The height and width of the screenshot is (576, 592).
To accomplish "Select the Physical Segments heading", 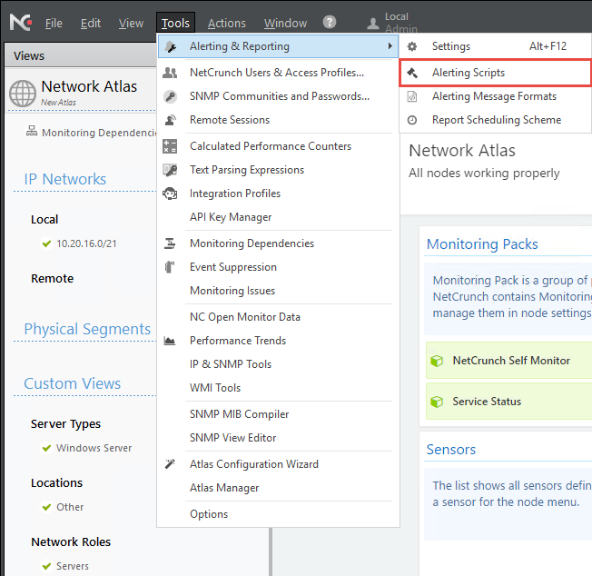I will (x=87, y=329).
